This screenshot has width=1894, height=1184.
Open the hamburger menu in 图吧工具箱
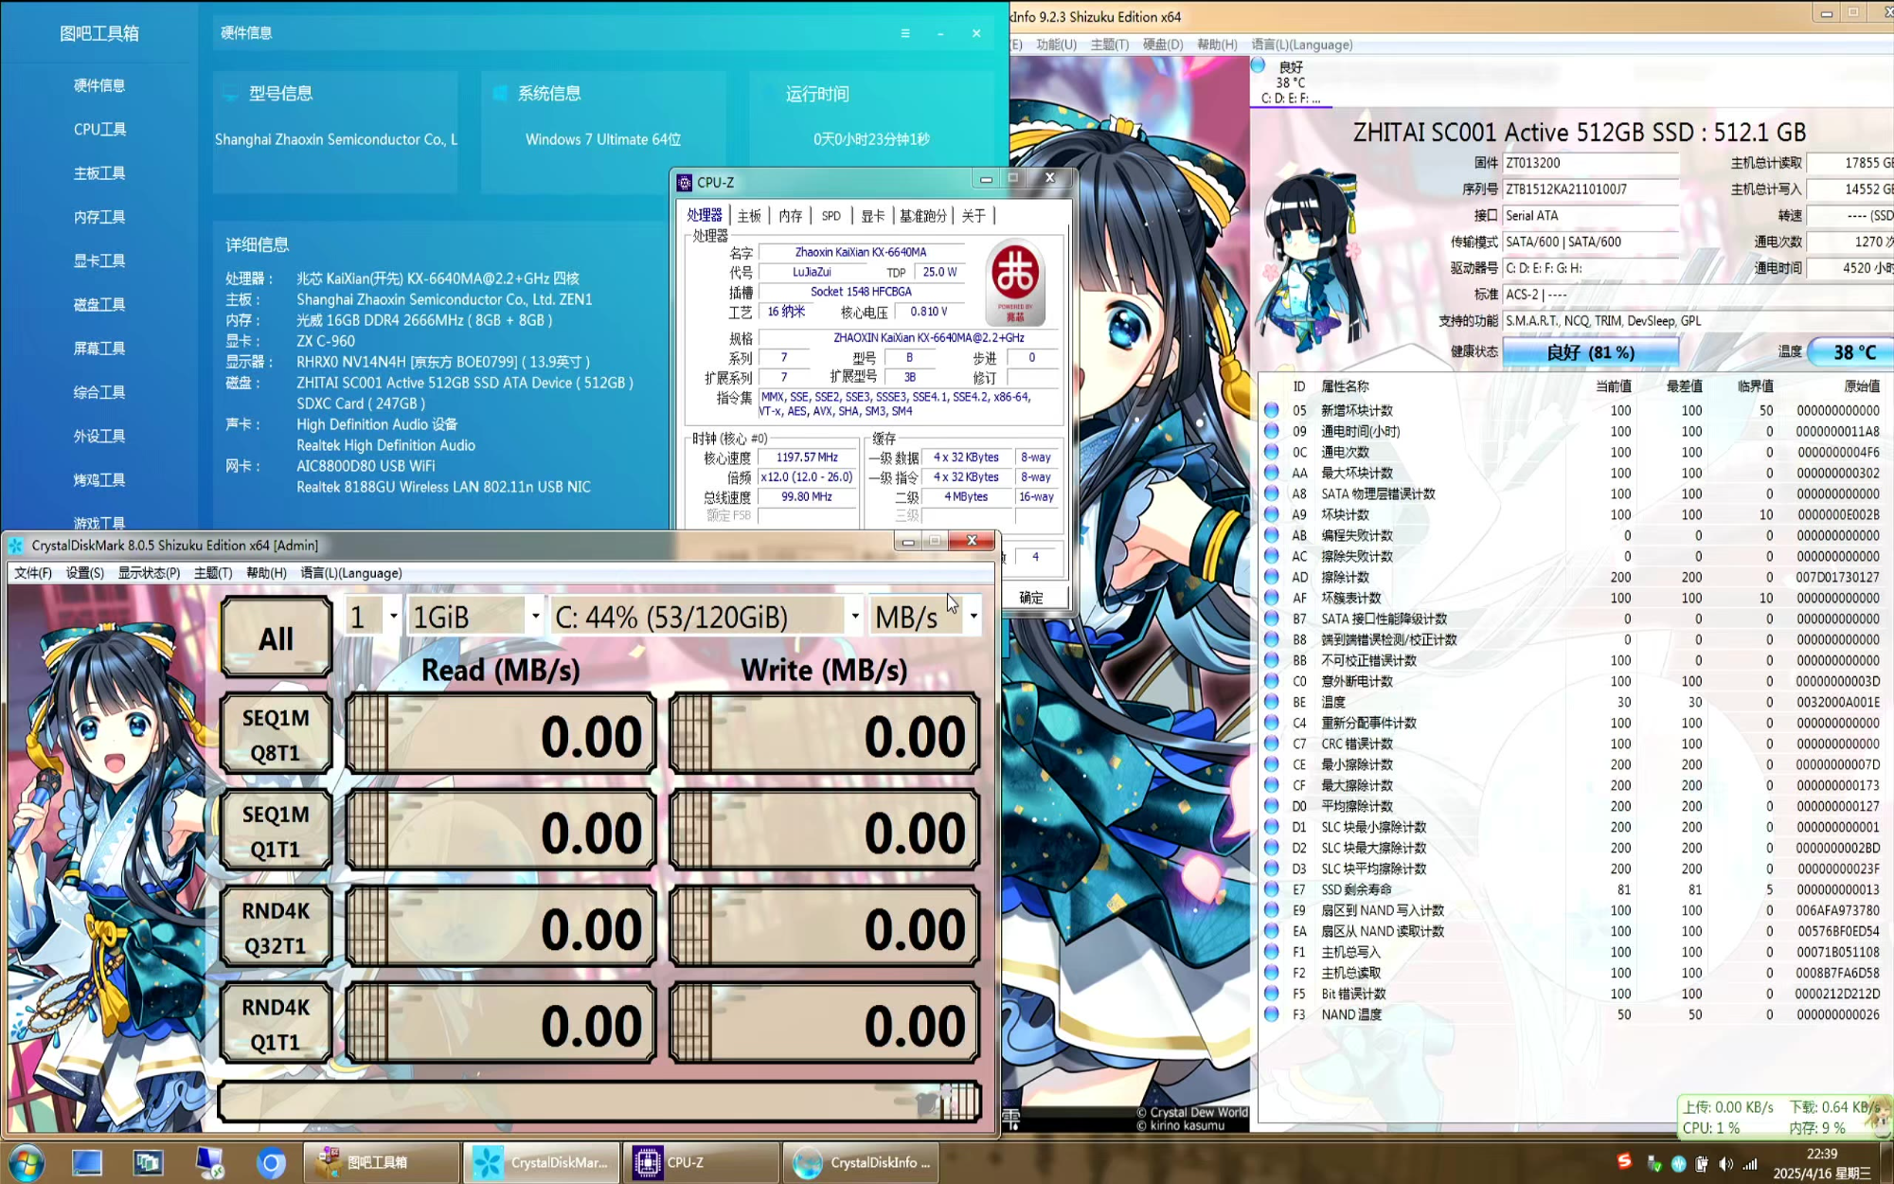[x=905, y=33]
